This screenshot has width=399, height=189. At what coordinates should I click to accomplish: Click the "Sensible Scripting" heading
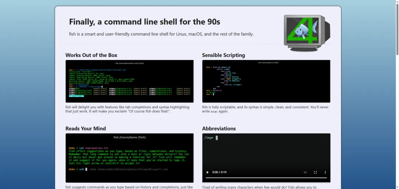coord(224,55)
